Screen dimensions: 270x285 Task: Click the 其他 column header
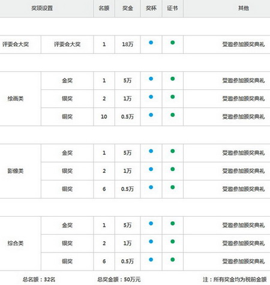(x=244, y=8)
